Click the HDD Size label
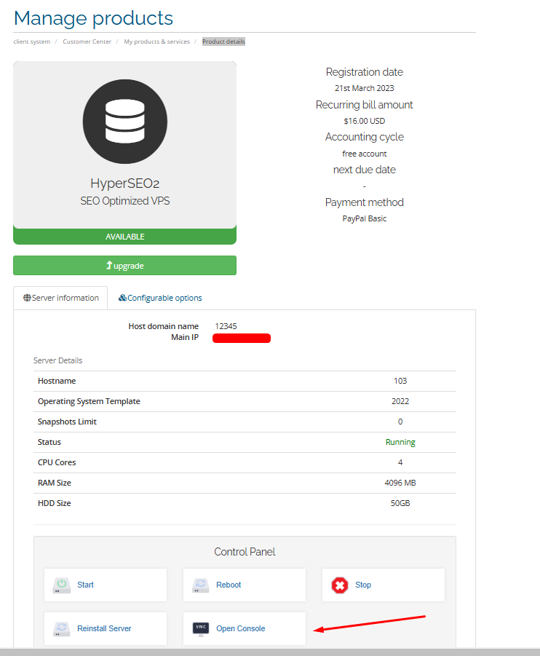 point(55,503)
